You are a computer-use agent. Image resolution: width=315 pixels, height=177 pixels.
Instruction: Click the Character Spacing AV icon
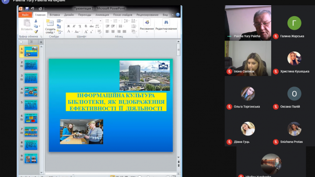(98, 26)
